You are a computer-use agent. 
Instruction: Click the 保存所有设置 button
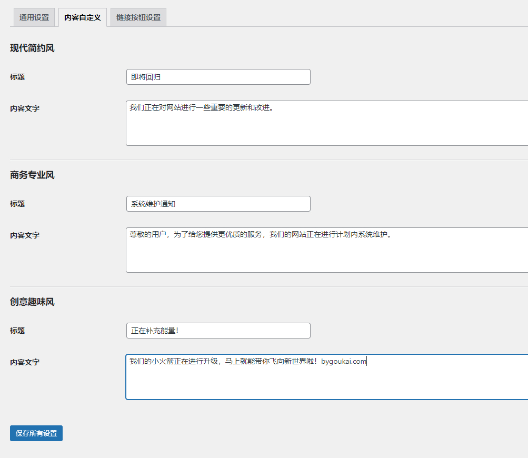[36, 433]
